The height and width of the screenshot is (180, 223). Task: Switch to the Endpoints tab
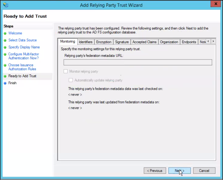pyautogui.click(x=189, y=42)
